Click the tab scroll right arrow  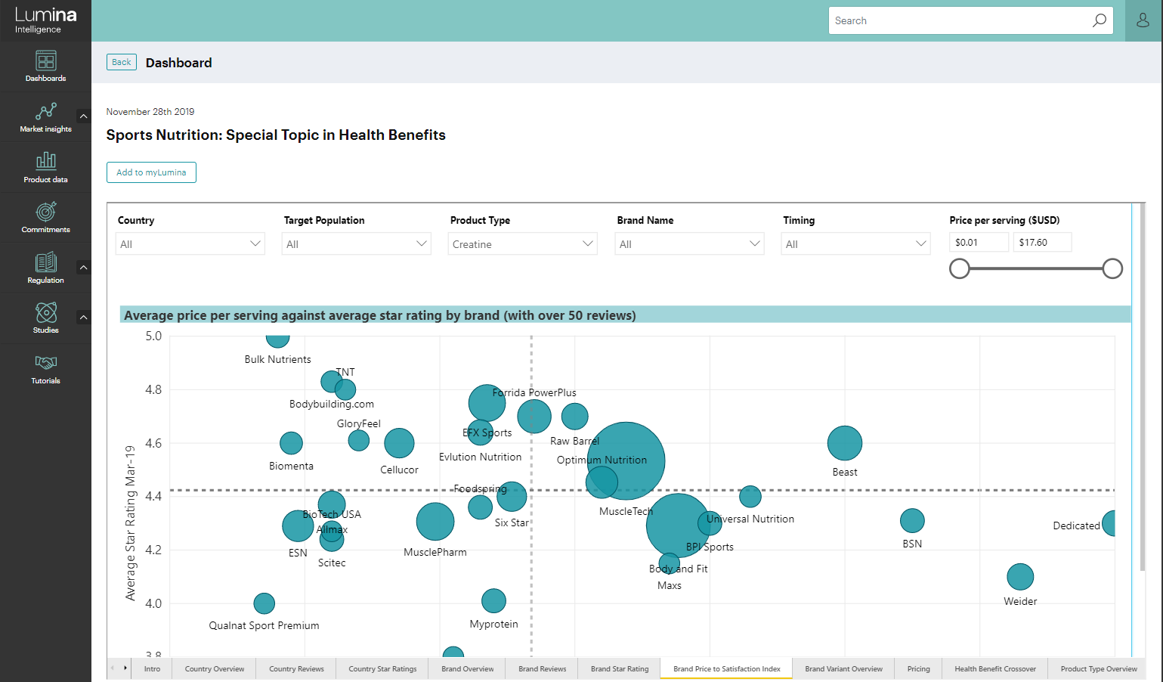point(125,668)
